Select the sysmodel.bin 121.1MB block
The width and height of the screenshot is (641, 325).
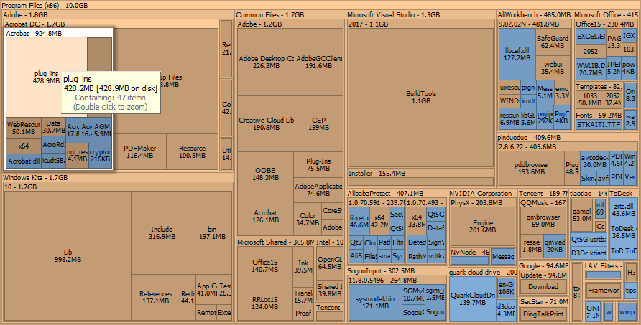click(x=375, y=302)
